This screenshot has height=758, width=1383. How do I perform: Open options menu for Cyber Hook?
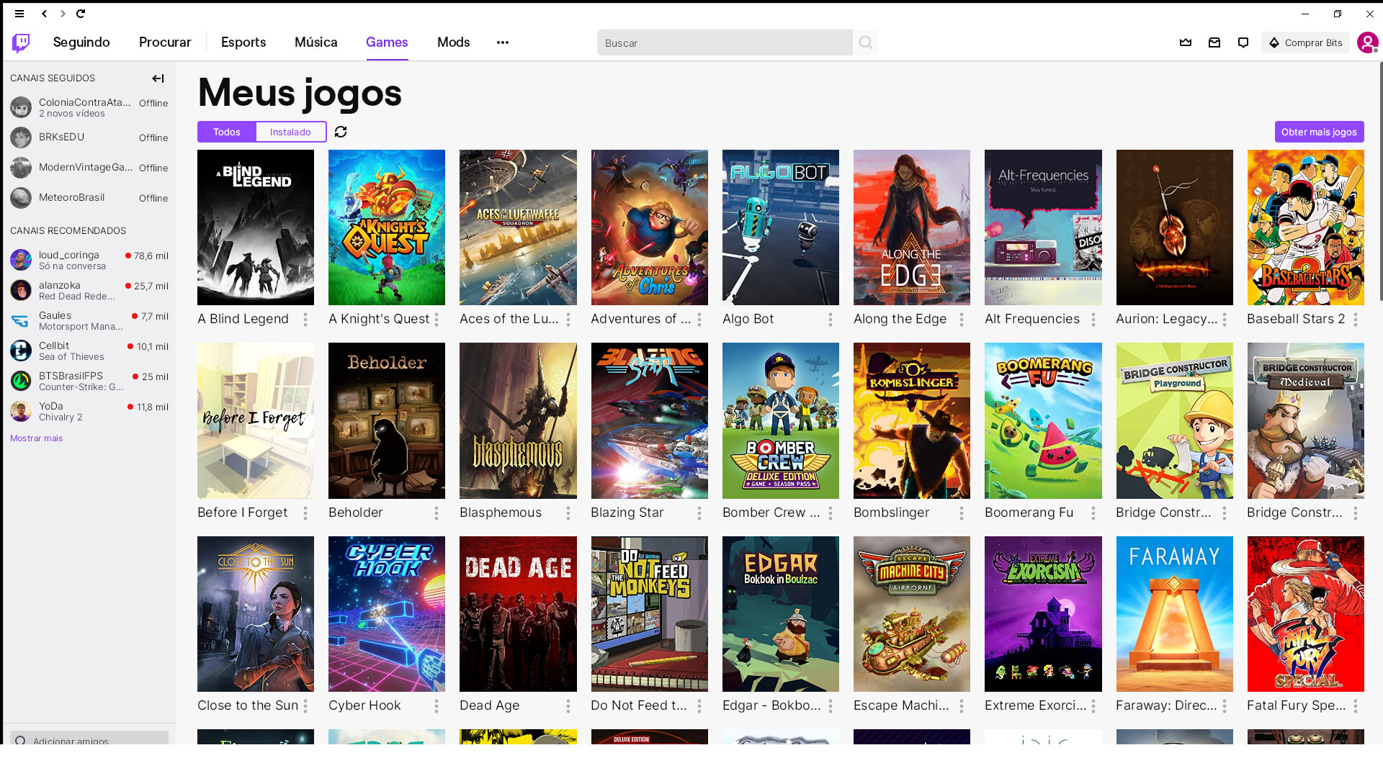(437, 706)
